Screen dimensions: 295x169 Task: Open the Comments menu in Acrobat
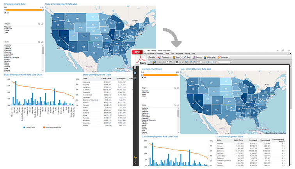point(159,53)
